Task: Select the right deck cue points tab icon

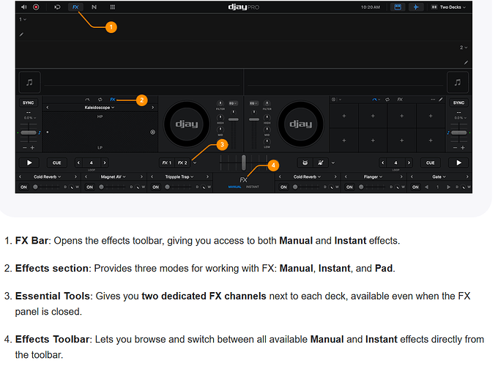Action: pos(376,100)
